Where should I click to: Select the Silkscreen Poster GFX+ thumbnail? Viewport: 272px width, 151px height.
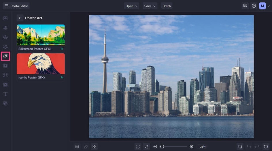[x=41, y=35]
